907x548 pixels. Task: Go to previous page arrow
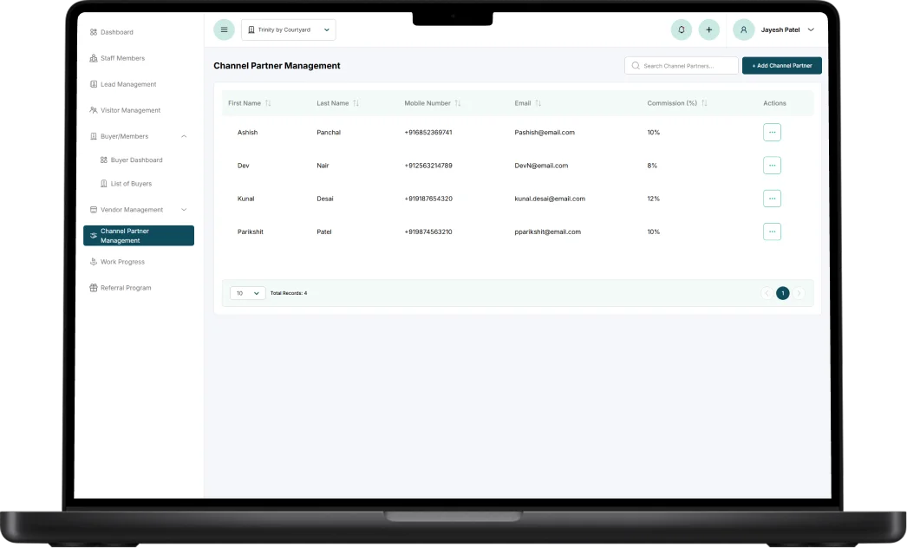click(767, 293)
